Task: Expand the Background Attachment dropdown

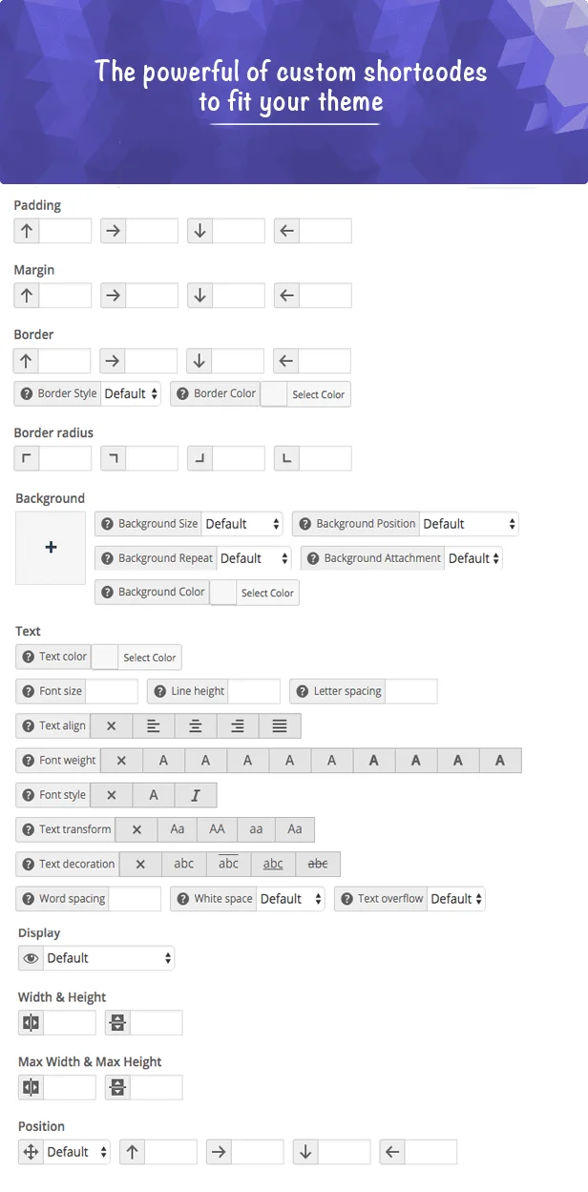Action: point(473,557)
